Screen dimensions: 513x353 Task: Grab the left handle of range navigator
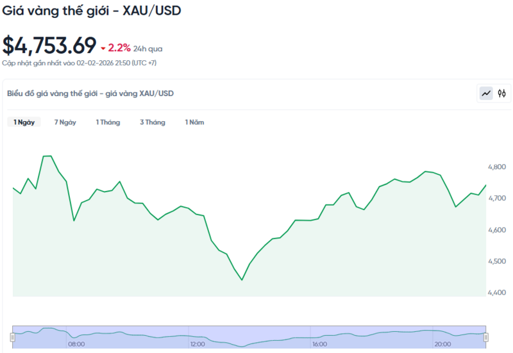(12, 337)
